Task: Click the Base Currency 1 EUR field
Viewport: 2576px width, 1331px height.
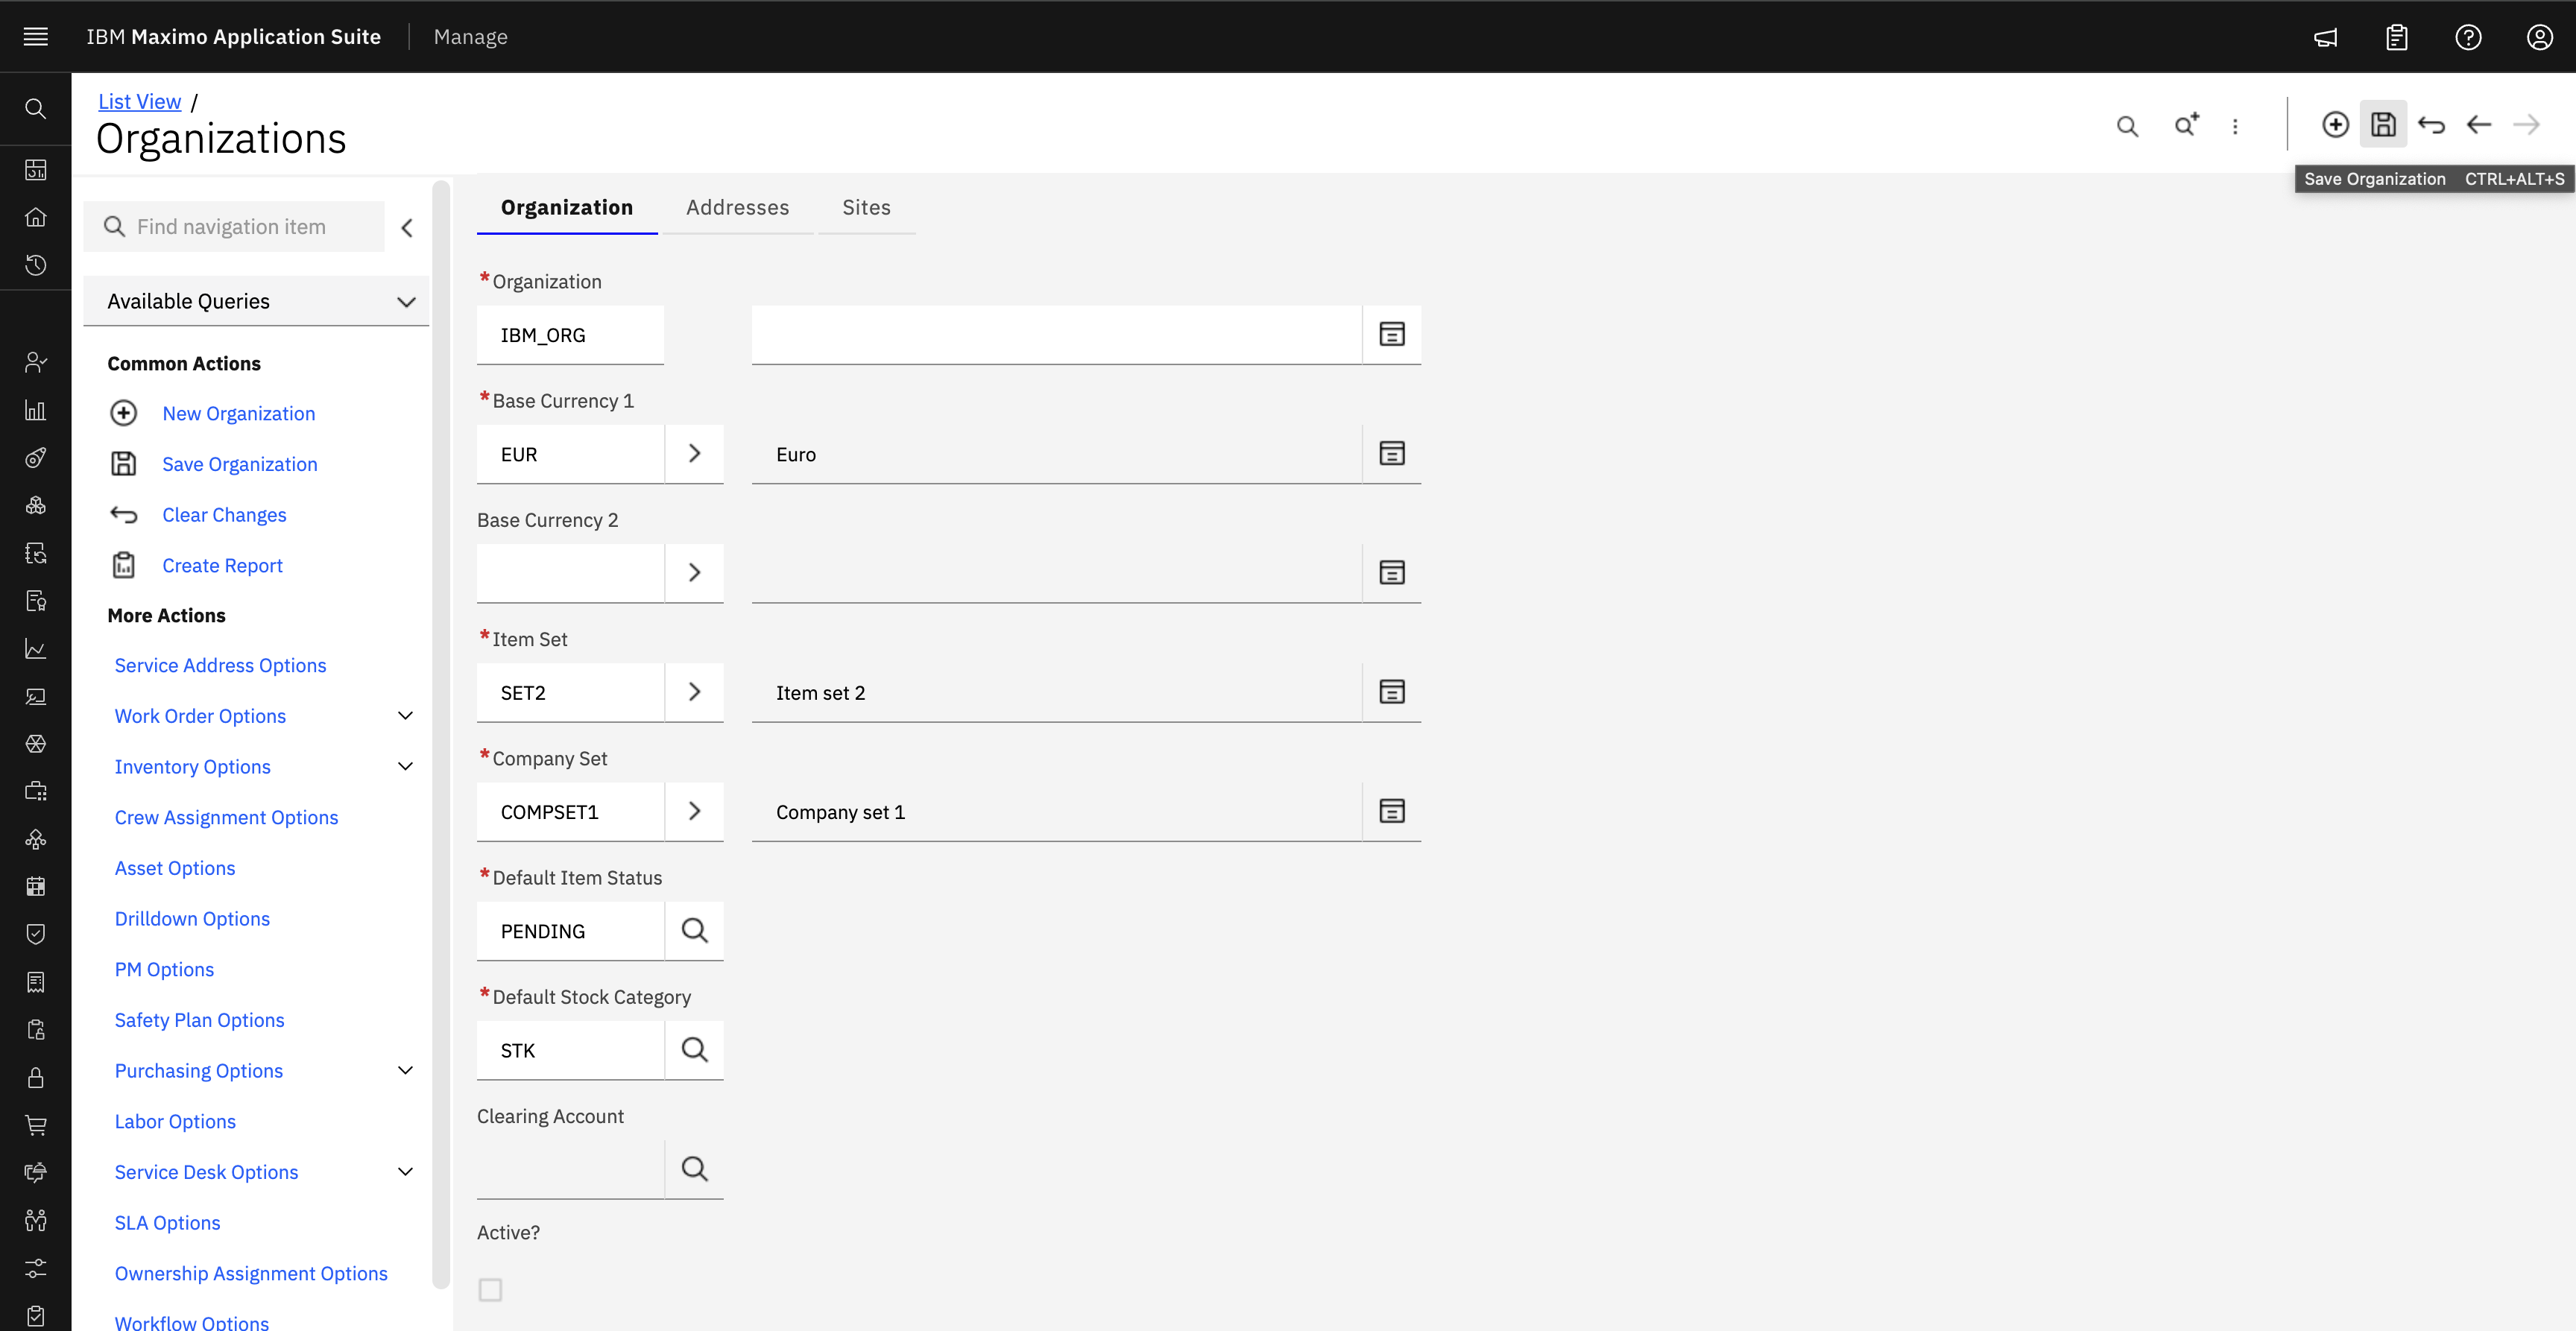Action: [570, 453]
